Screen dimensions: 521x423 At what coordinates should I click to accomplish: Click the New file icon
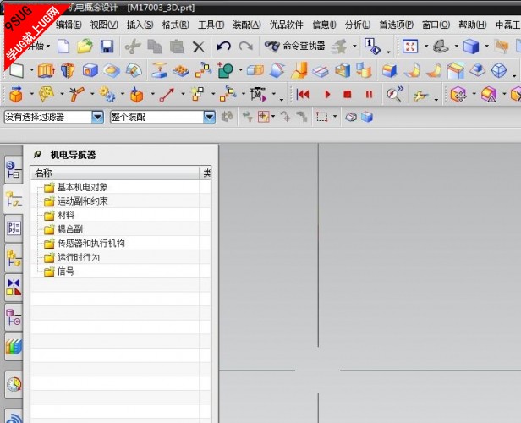click(x=63, y=46)
